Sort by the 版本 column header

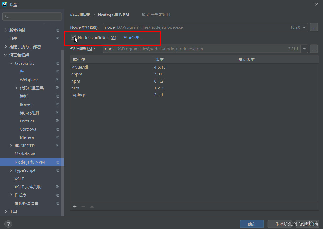coord(194,60)
